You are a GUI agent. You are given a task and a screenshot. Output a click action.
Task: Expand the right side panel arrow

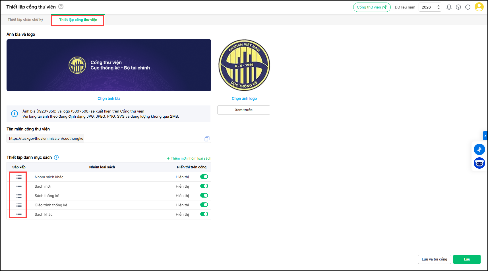click(485, 136)
